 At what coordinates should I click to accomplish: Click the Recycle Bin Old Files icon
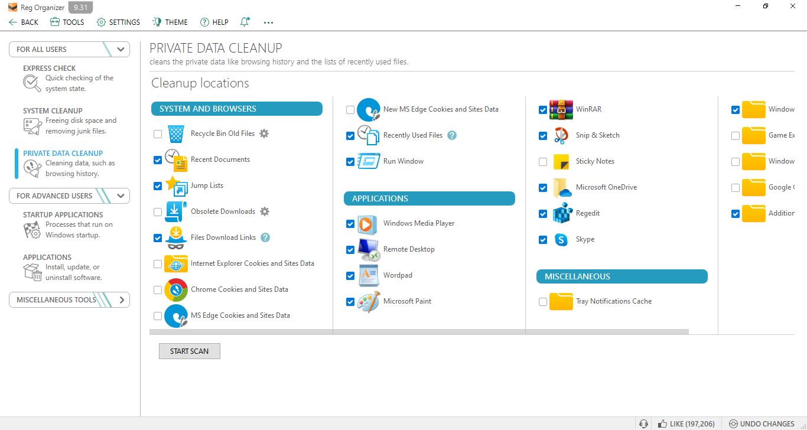point(176,133)
